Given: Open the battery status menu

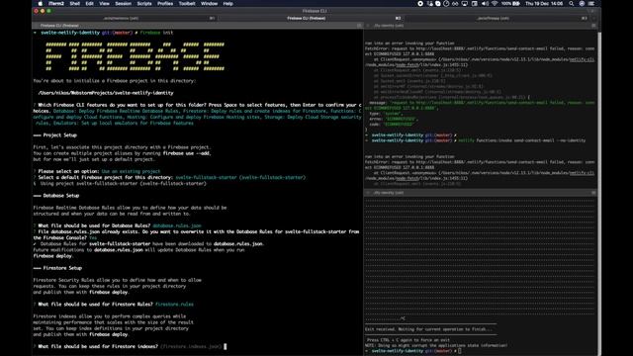Looking at the screenshot, I should pyautogui.click(x=510, y=4).
